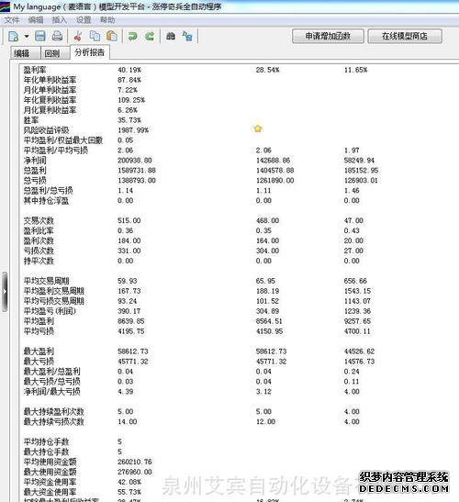Open the 插入 menu
This screenshot has height=502, width=459.
click(60, 20)
